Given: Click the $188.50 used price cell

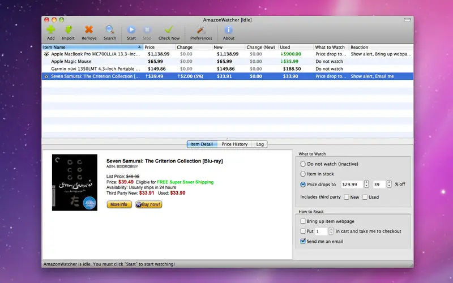Looking at the screenshot, I should click(292, 69).
